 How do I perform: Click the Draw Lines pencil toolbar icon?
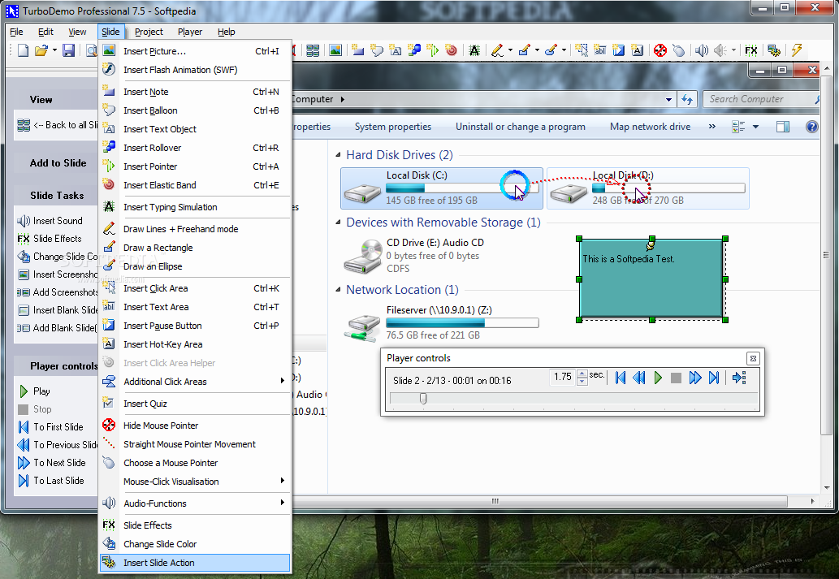(x=498, y=50)
